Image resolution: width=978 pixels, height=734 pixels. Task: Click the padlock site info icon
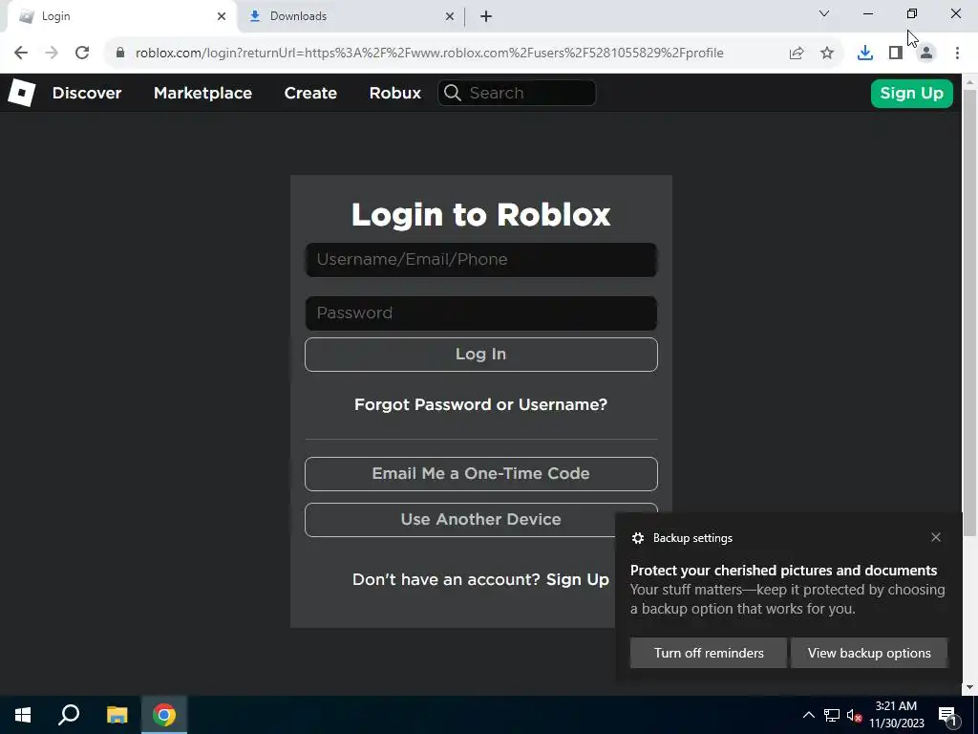tap(120, 54)
